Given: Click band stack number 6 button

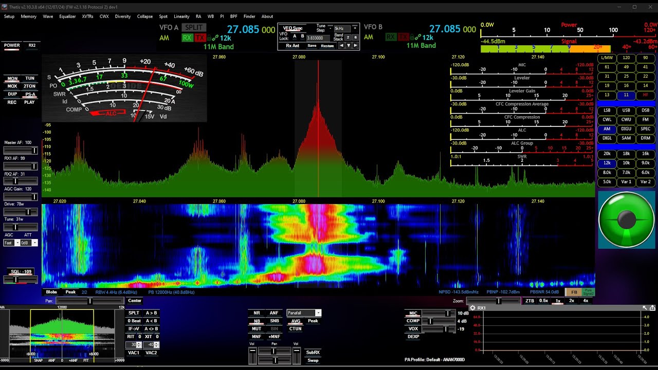Looking at the screenshot, I should click(x=355, y=38).
